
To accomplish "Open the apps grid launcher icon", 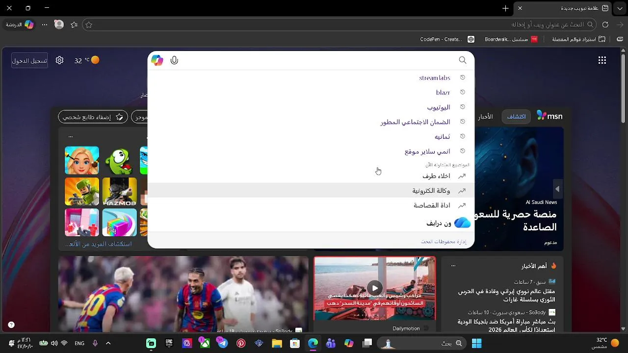I will click(602, 60).
